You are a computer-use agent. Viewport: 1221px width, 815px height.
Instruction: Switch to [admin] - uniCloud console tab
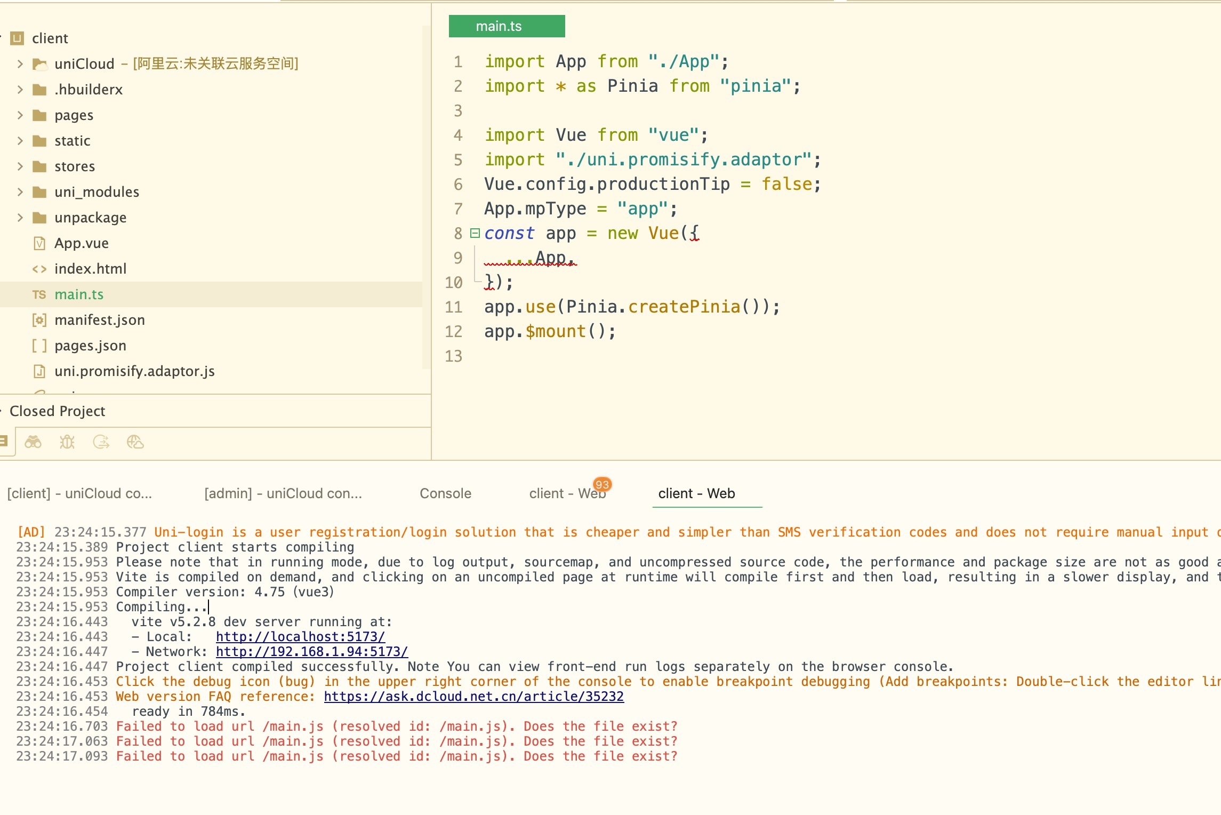(283, 493)
